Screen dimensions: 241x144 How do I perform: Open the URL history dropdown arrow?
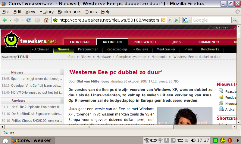pos(170,20)
